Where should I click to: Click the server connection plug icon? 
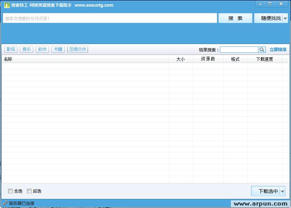(5, 203)
